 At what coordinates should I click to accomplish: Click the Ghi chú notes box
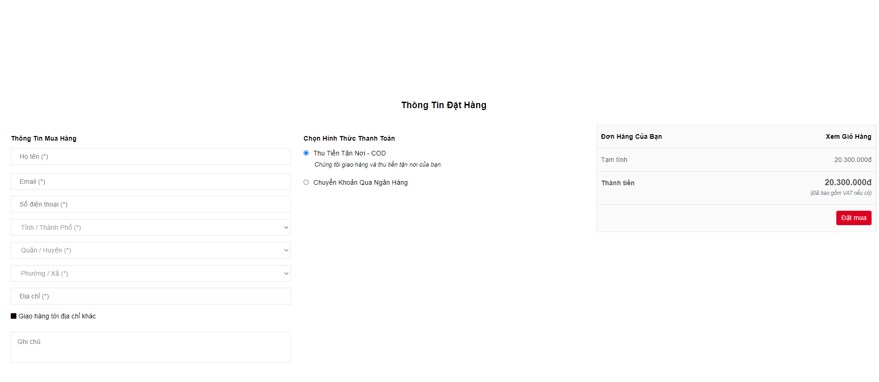tap(150, 347)
